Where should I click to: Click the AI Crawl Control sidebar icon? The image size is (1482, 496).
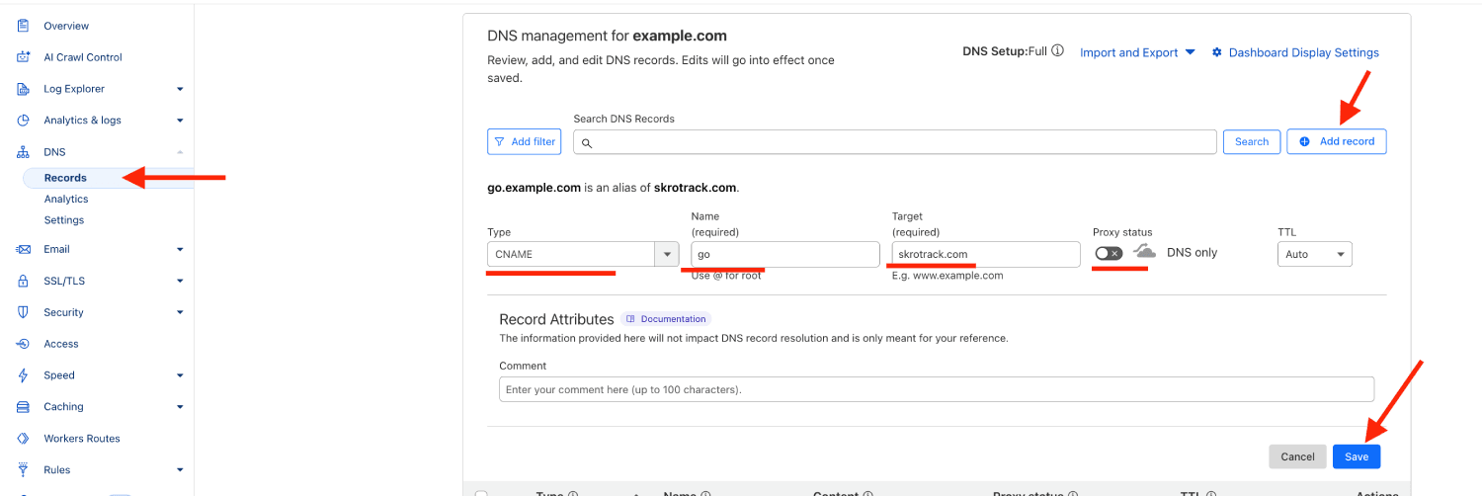pos(23,57)
